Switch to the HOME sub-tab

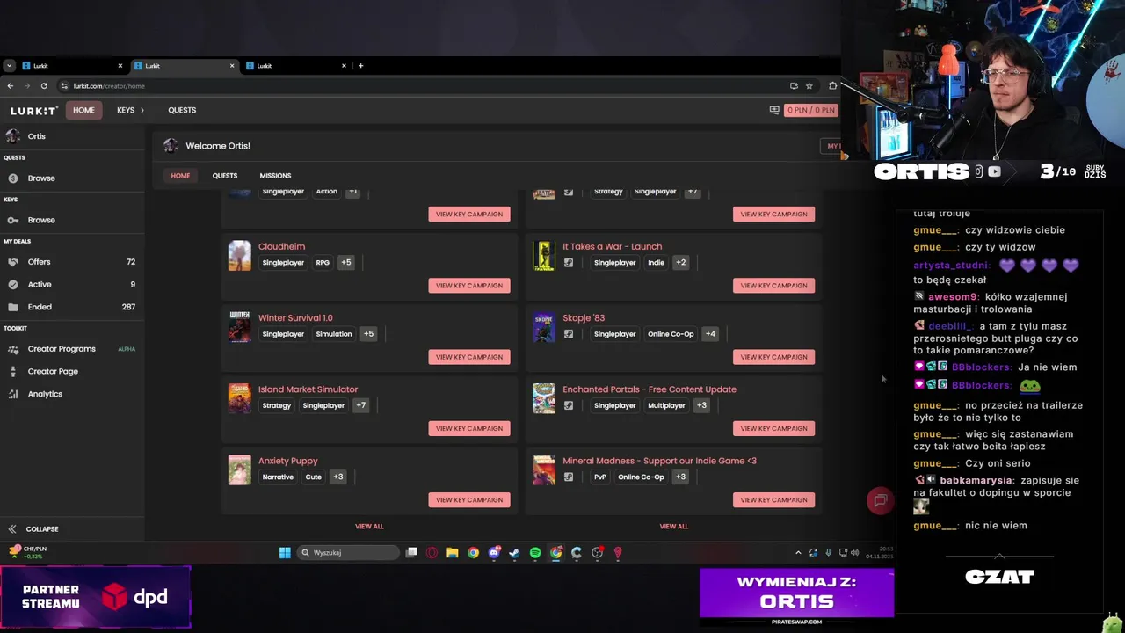click(180, 176)
